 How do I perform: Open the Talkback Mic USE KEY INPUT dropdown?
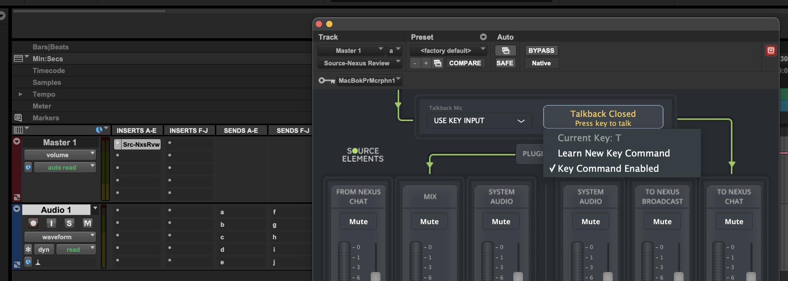point(479,121)
